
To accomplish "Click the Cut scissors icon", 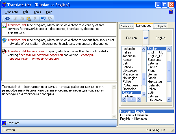I will [x=16, y=19].
